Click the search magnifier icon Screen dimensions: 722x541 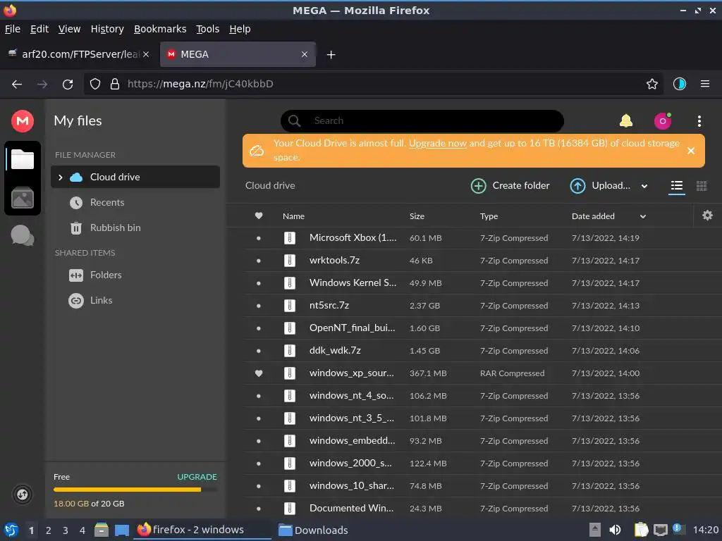coord(294,121)
